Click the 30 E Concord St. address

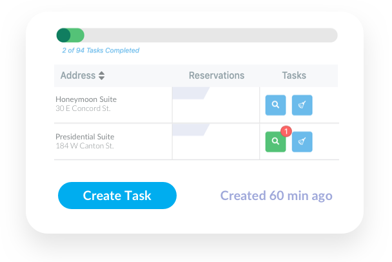(x=83, y=108)
